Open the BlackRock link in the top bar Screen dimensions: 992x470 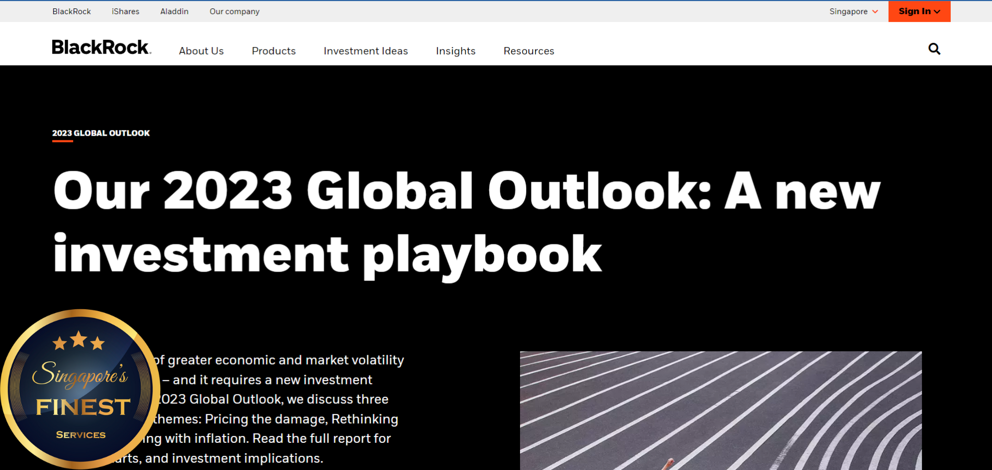click(72, 11)
